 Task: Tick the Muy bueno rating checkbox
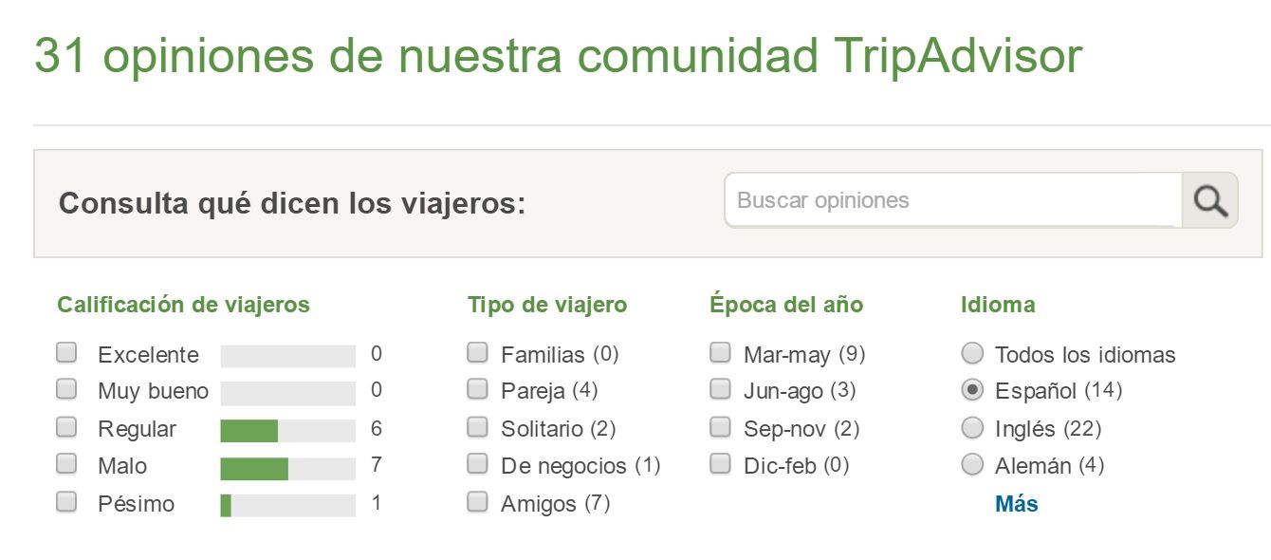point(66,390)
